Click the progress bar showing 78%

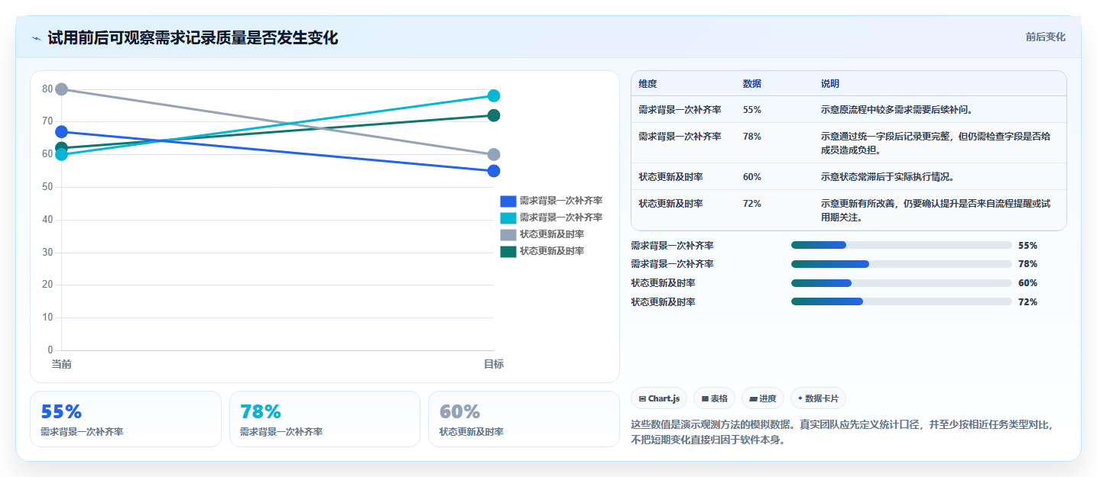(901, 264)
